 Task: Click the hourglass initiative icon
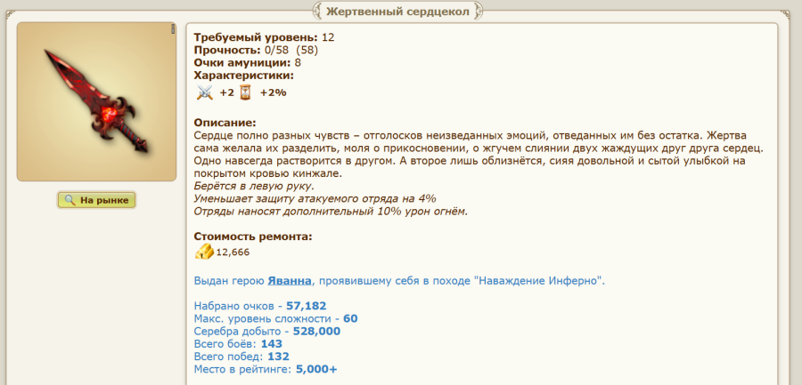point(245,92)
